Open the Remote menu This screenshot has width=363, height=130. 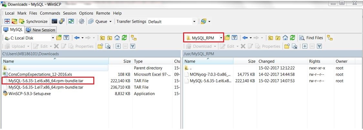pos(103,13)
